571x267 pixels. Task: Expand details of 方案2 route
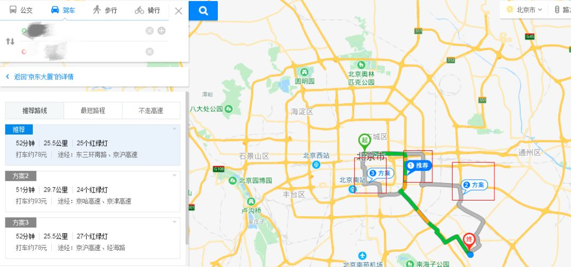pos(174,176)
